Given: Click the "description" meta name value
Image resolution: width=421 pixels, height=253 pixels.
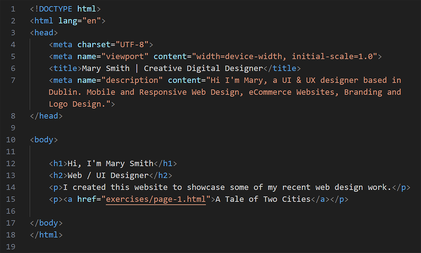Looking at the screenshot, I should tap(132, 80).
